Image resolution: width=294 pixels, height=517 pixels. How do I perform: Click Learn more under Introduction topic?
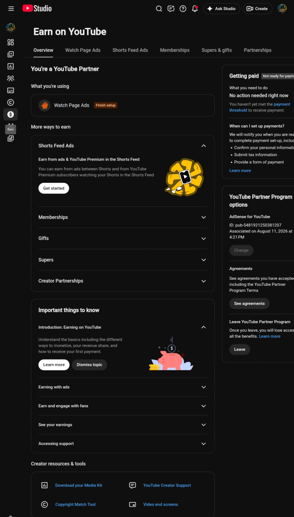(54, 365)
